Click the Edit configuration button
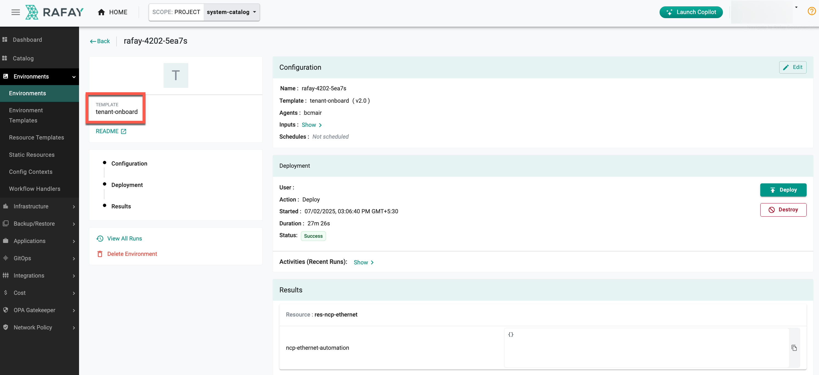Viewport: 819px width, 375px height. coord(793,67)
